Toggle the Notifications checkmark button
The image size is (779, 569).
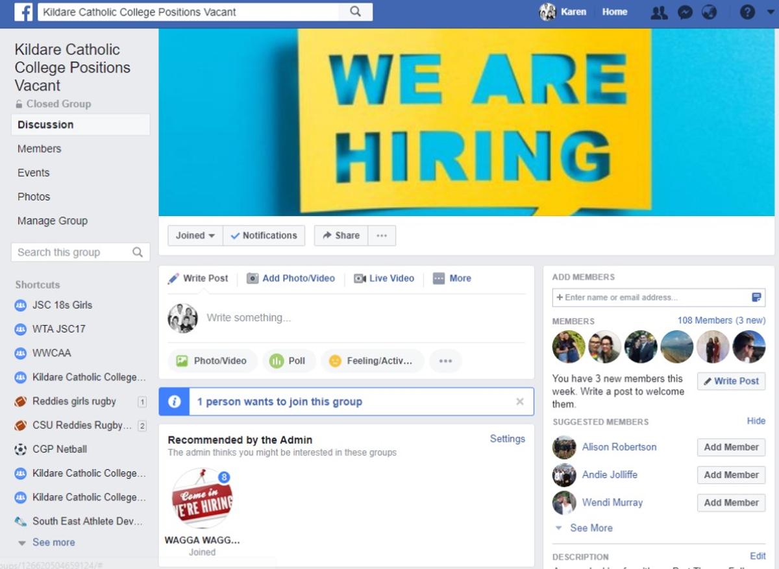[x=264, y=236]
